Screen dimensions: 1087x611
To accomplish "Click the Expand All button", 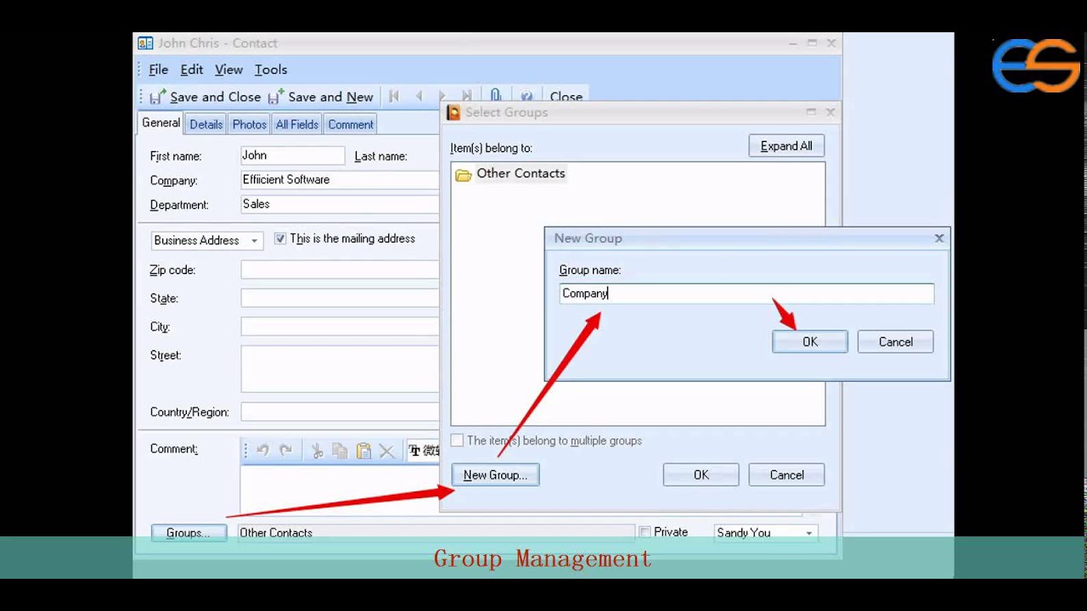I will (786, 146).
